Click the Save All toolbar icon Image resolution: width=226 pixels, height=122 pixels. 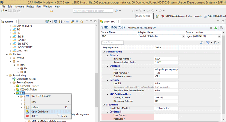point(14,11)
